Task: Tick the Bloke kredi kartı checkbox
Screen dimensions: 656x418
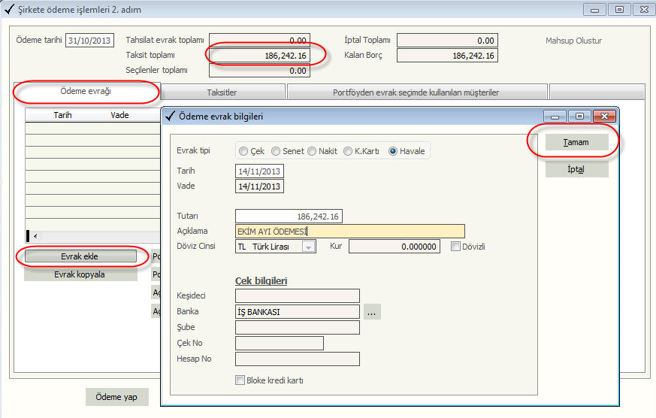Action: pyautogui.click(x=240, y=380)
